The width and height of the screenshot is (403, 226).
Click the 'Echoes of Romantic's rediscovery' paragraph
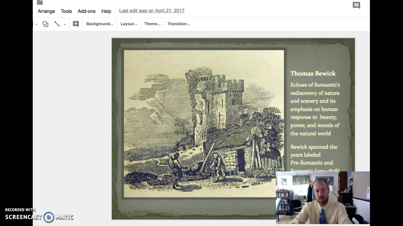click(x=315, y=109)
